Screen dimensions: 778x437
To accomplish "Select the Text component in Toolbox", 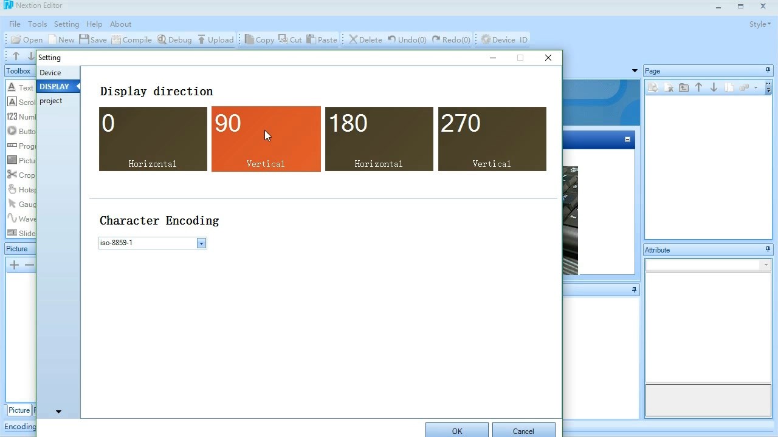I will click(20, 87).
